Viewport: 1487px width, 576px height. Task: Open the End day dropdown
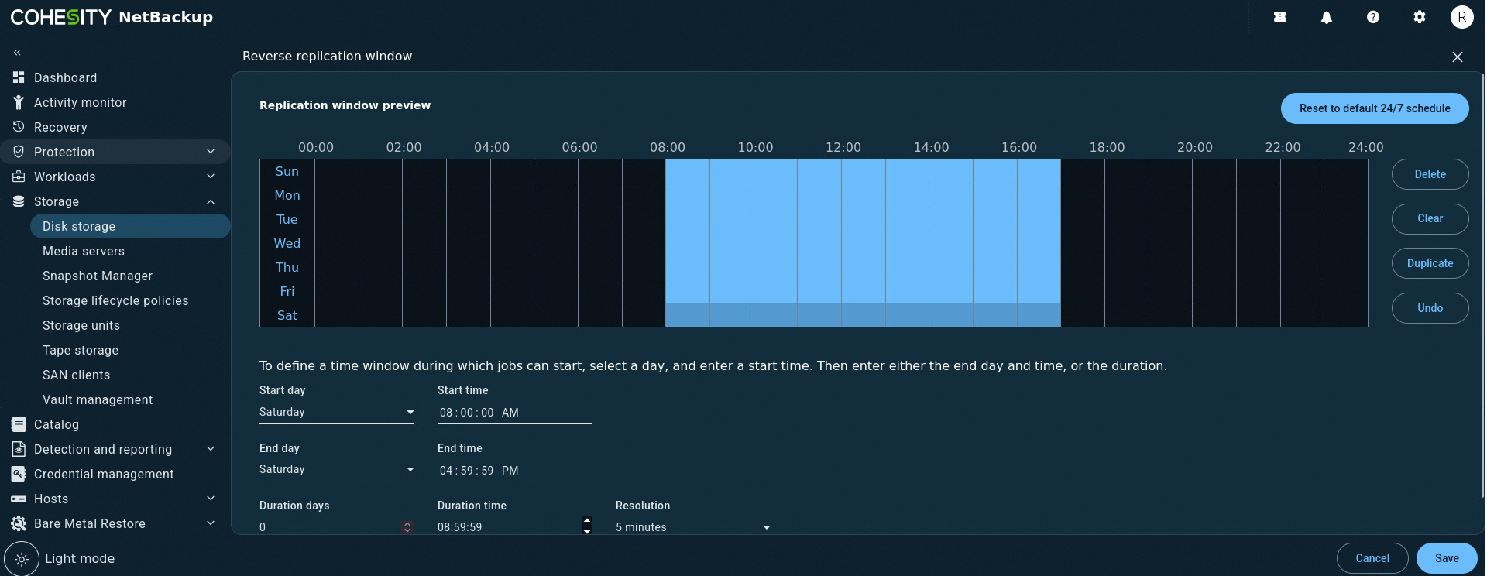coord(337,470)
